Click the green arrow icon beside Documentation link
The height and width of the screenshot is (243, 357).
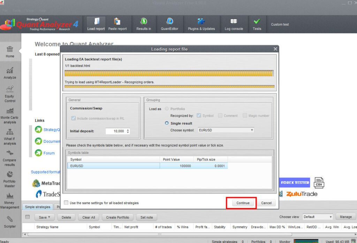(38, 141)
